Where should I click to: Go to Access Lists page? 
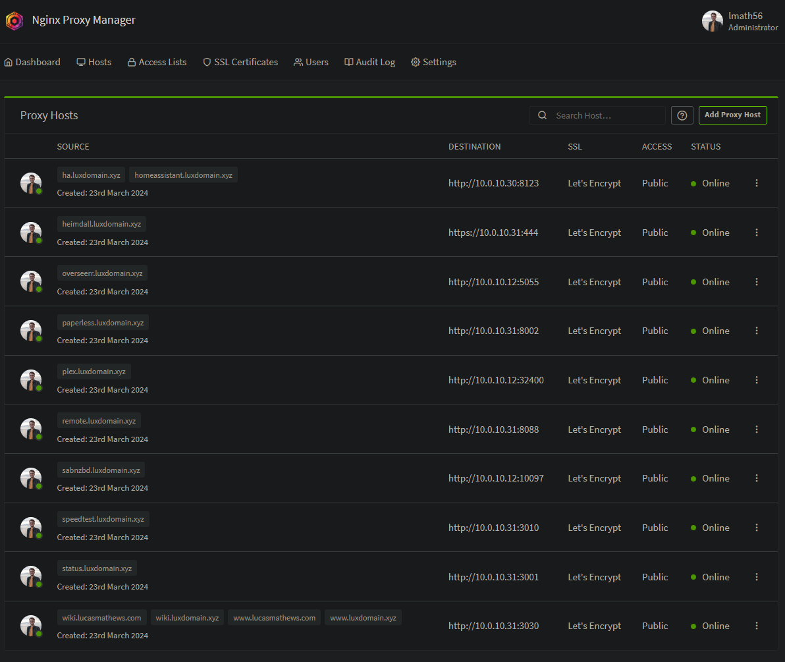(157, 62)
